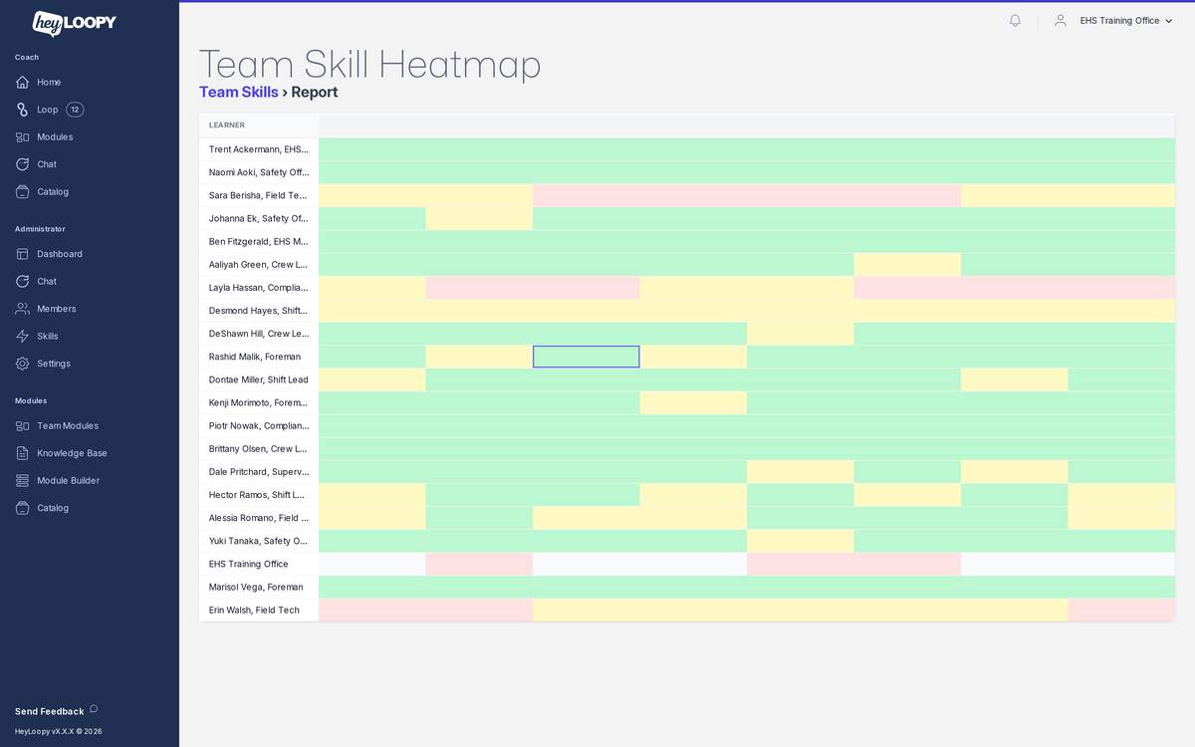This screenshot has width=1195, height=747.
Task: Select the Module Builder icon
Action: [x=22, y=480]
